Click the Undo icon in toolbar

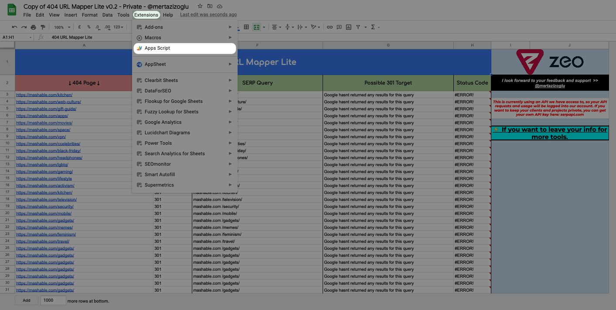tap(14, 27)
